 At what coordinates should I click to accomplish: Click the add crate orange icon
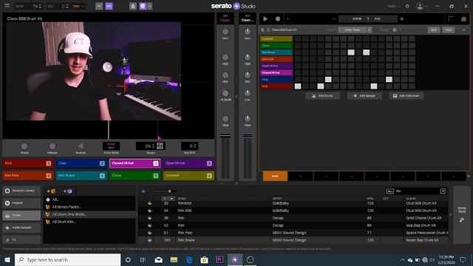(52, 191)
